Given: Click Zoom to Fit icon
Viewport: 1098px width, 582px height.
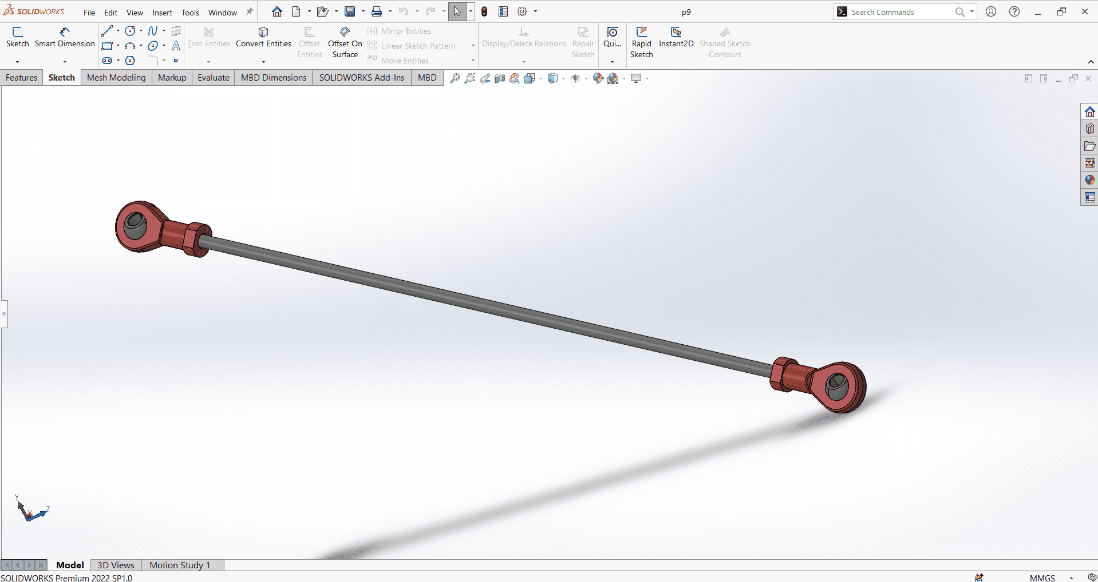Looking at the screenshot, I should tap(455, 78).
